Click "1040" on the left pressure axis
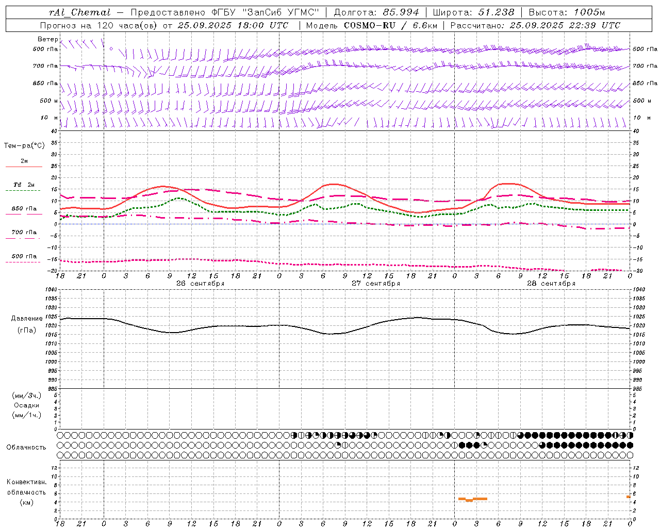660x528 pixels. (x=51, y=290)
